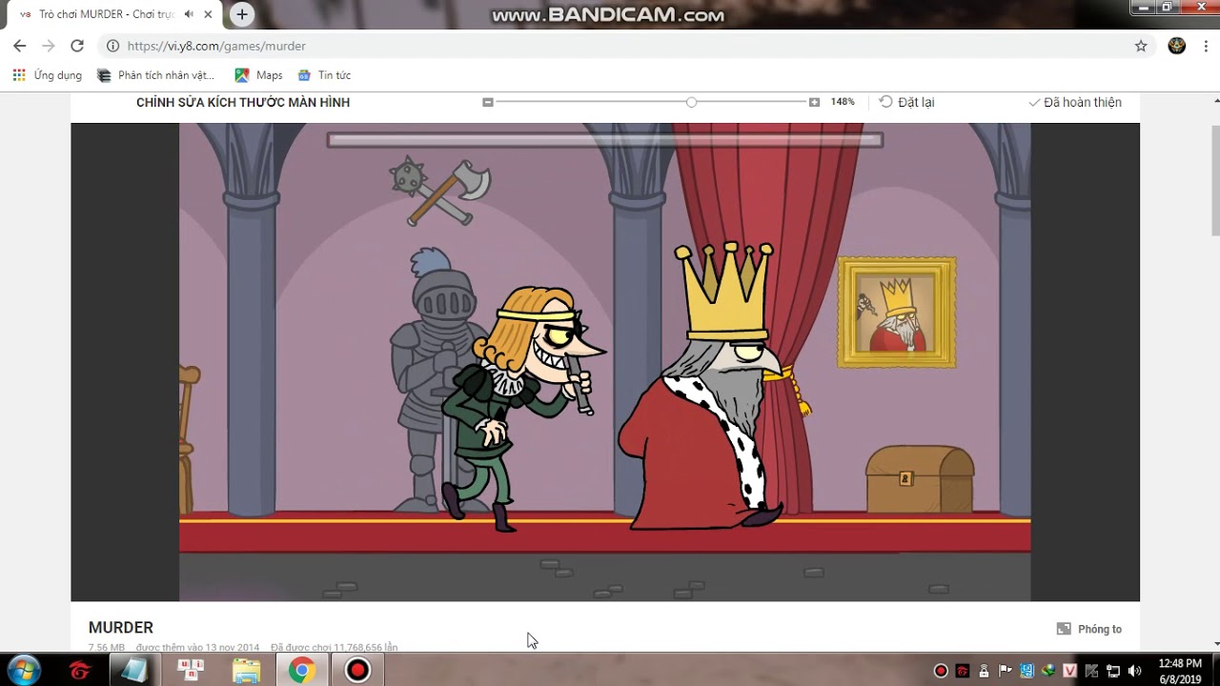Screen dimensions: 1220x686
Task: View site information icon in address bar
Action: (x=112, y=46)
